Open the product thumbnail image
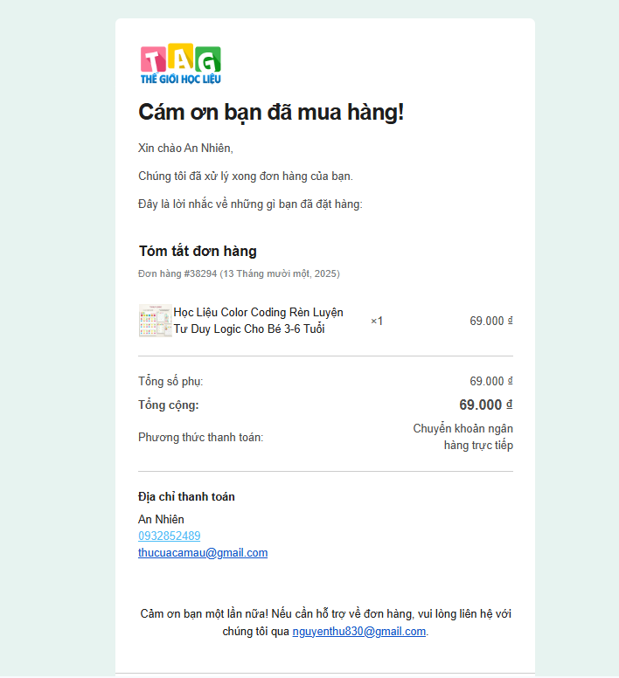619x678 pixels. point(155,321)
